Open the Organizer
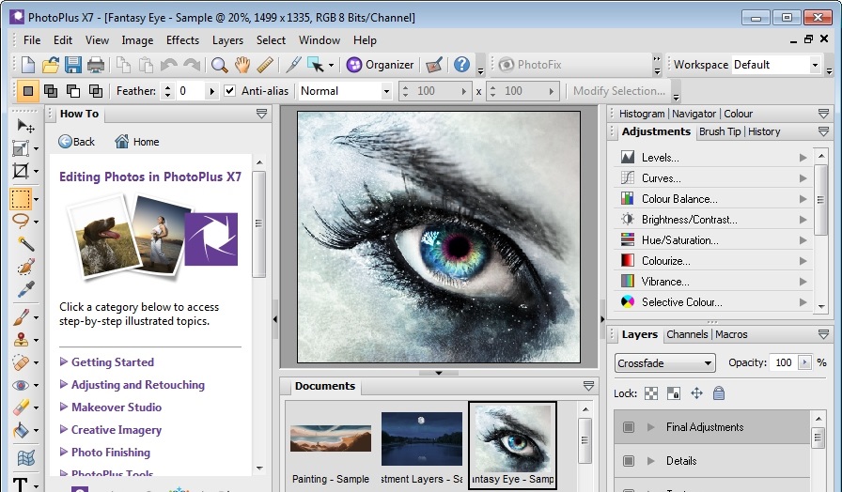Image resolution: width=842 pixels, height=492 pixels. pyautogui.click(x=380, y=65)
